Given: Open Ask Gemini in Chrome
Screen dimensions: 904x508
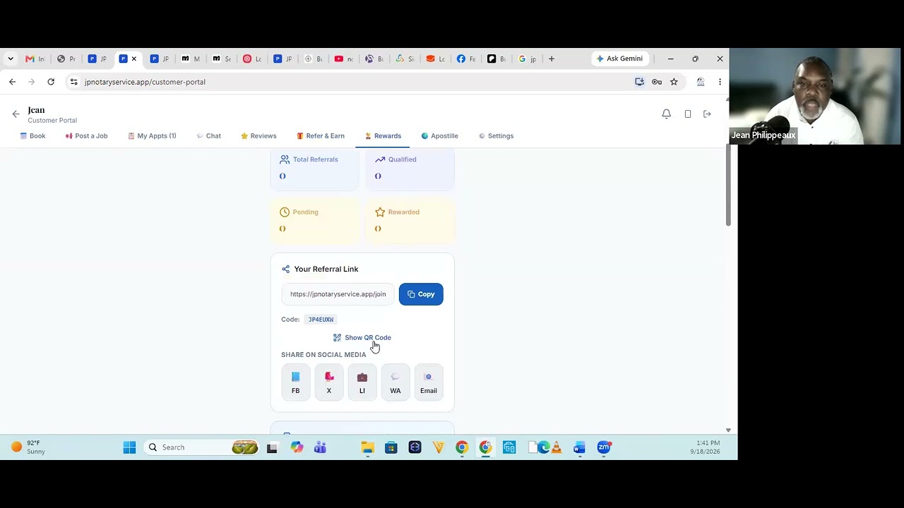Looking at the screenshot, I should pyautogui.click(x=619, y=59).
